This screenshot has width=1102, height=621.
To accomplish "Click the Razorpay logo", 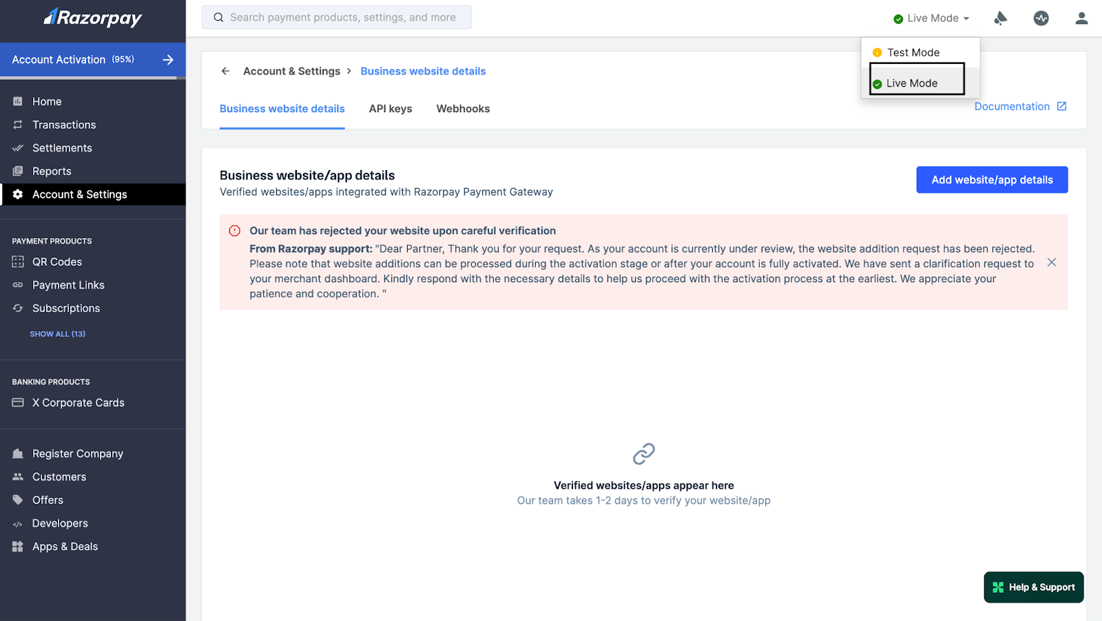I will pyautogui.click(x=92, y=17).
